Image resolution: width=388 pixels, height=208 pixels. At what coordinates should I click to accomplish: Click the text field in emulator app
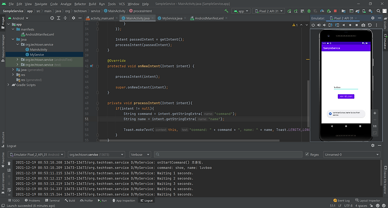pyautogui.click(x=346, y=87)
